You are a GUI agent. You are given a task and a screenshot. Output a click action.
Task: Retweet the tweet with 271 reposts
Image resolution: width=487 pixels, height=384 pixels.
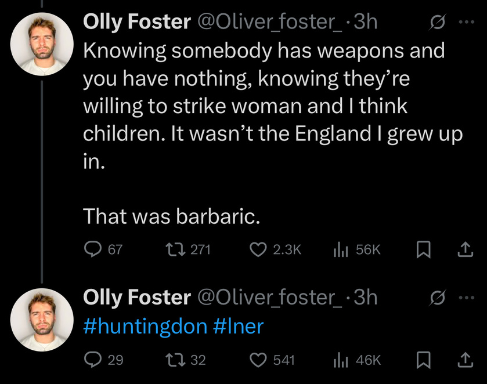[174, 249]
